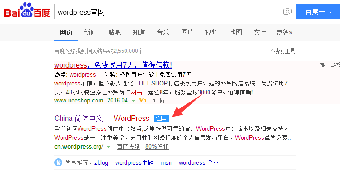Click the V3 credibility badge icon

pyautogui.click(x=143, y=101)
